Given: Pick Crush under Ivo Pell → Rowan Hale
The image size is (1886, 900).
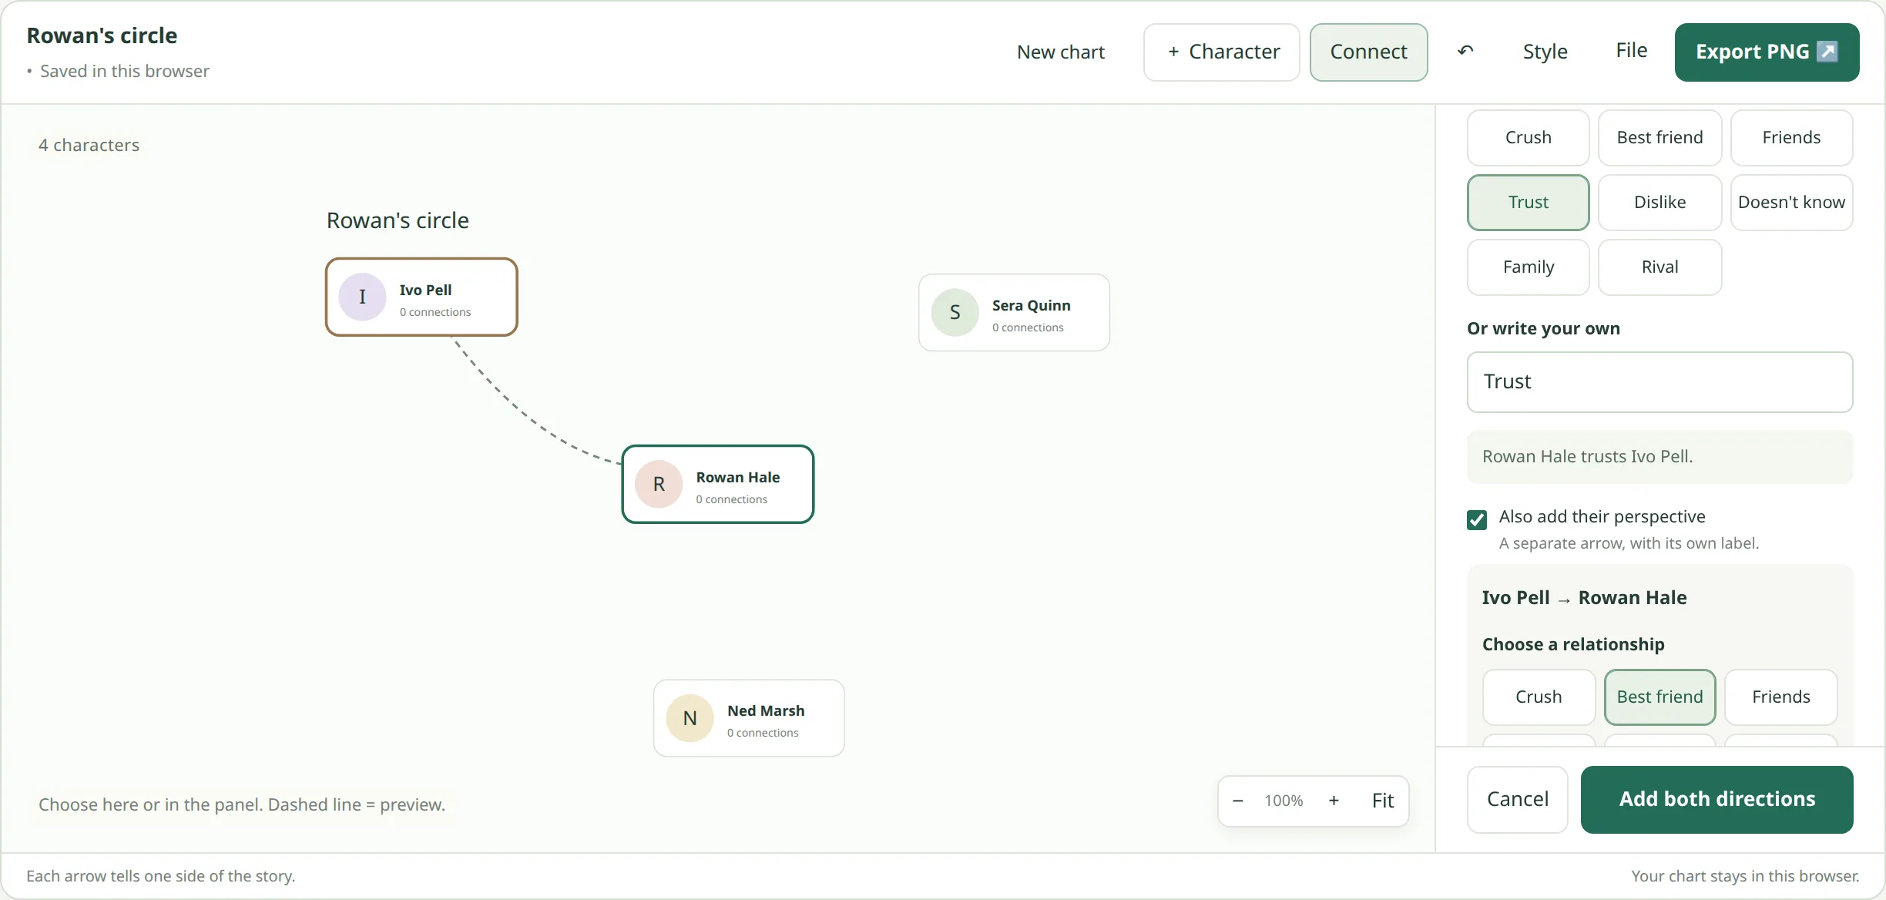Looking at the screenshot, I should 1539,697.
